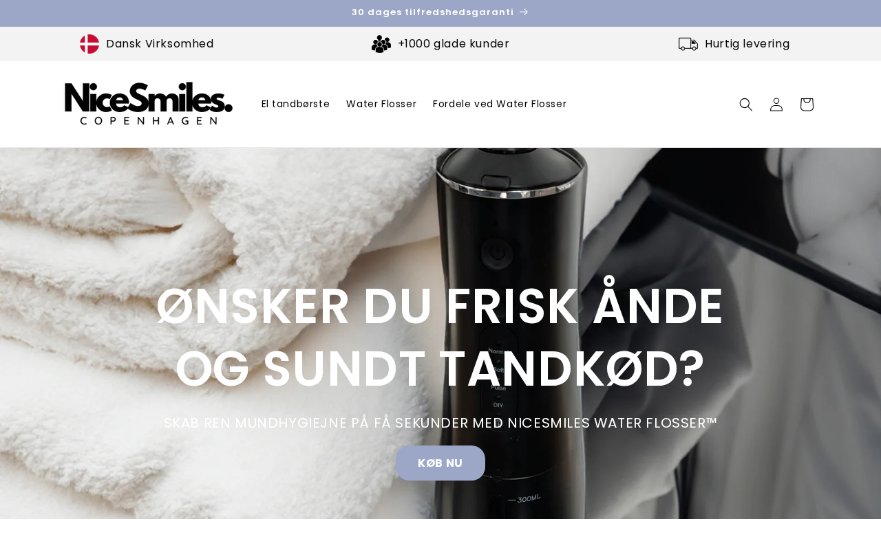The width and height of the screenshot is (881, 550).
Task: Click the arrow in the announcement bar
Action: tap(524, 12)
